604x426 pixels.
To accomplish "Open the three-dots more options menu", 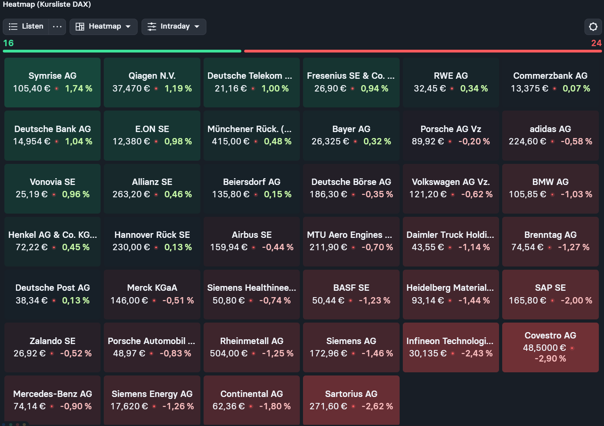I will [57, 27].
